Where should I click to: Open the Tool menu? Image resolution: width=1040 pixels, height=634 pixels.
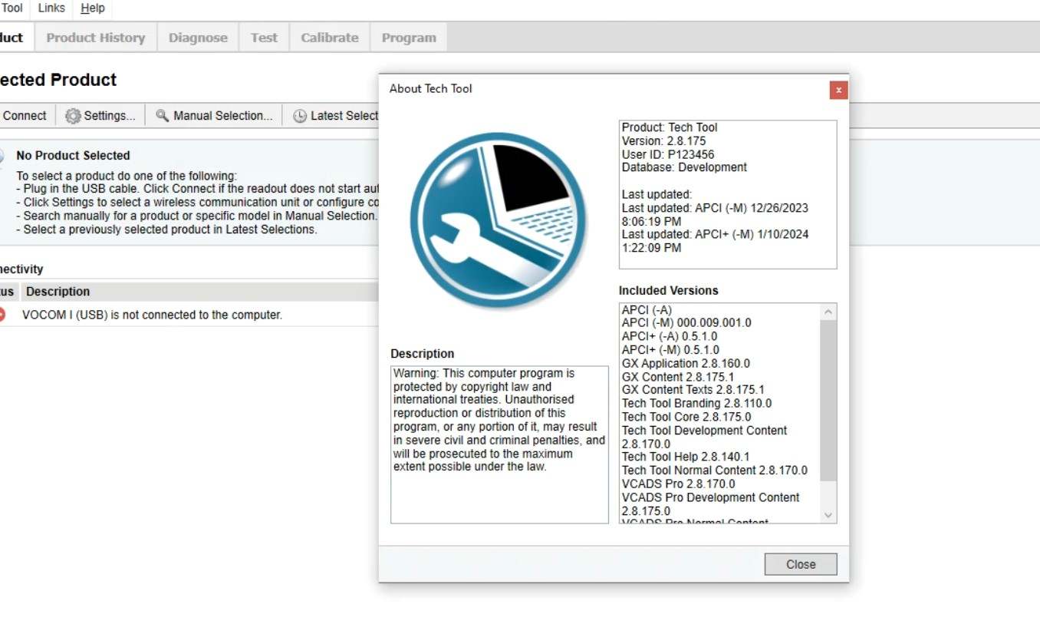click(12, 8)
